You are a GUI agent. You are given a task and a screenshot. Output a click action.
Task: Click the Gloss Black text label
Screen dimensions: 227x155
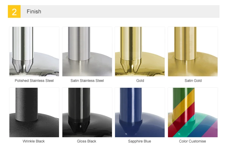[x=87, y=141]
